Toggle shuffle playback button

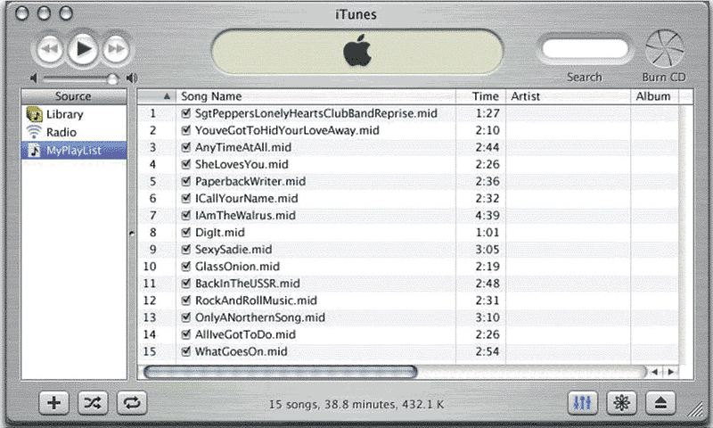tap(93, 402)
